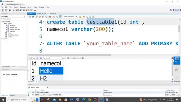Open Google Chrome from the taskbar
Viewport: 181px width, 102px height.
[x=89, y=99]
